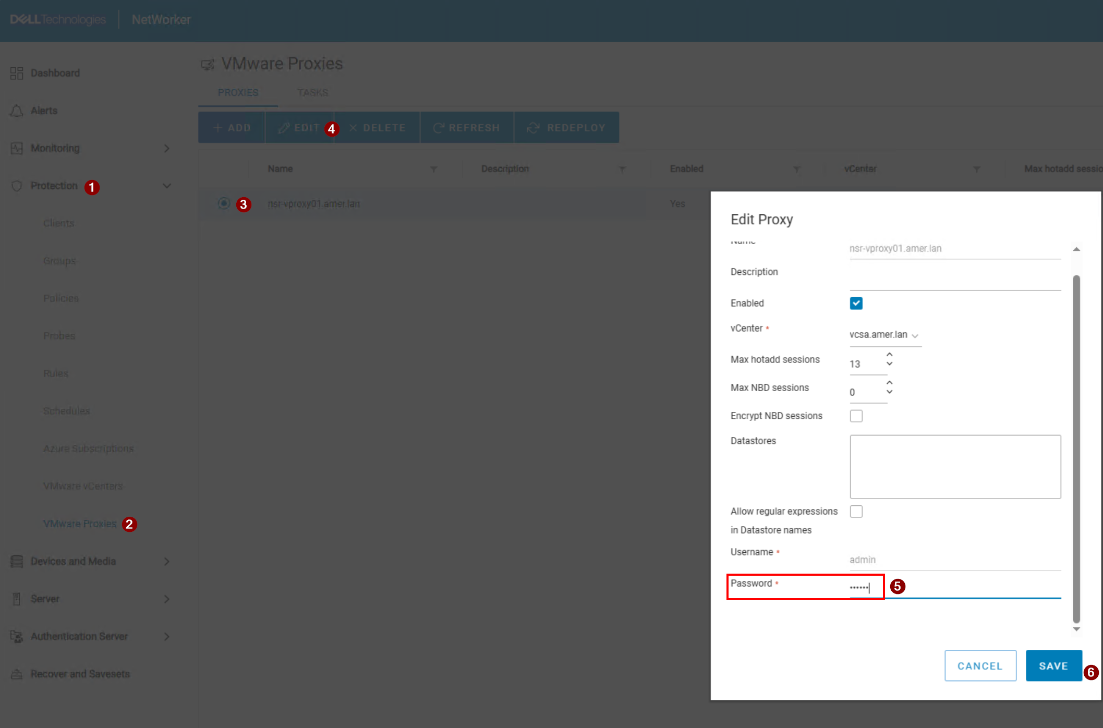Select the Alerts bell icon
The height and width of the screenshot is (728, 1103).
pyautogui.click(x=16, y=110)
